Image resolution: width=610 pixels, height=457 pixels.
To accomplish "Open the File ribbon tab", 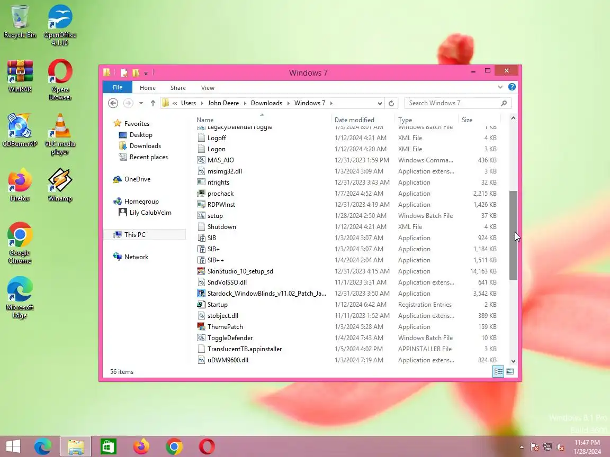I will coord(118,87).
